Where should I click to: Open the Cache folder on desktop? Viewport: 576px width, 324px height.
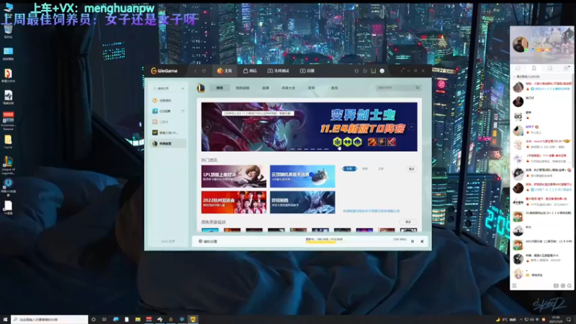[8, 142]
